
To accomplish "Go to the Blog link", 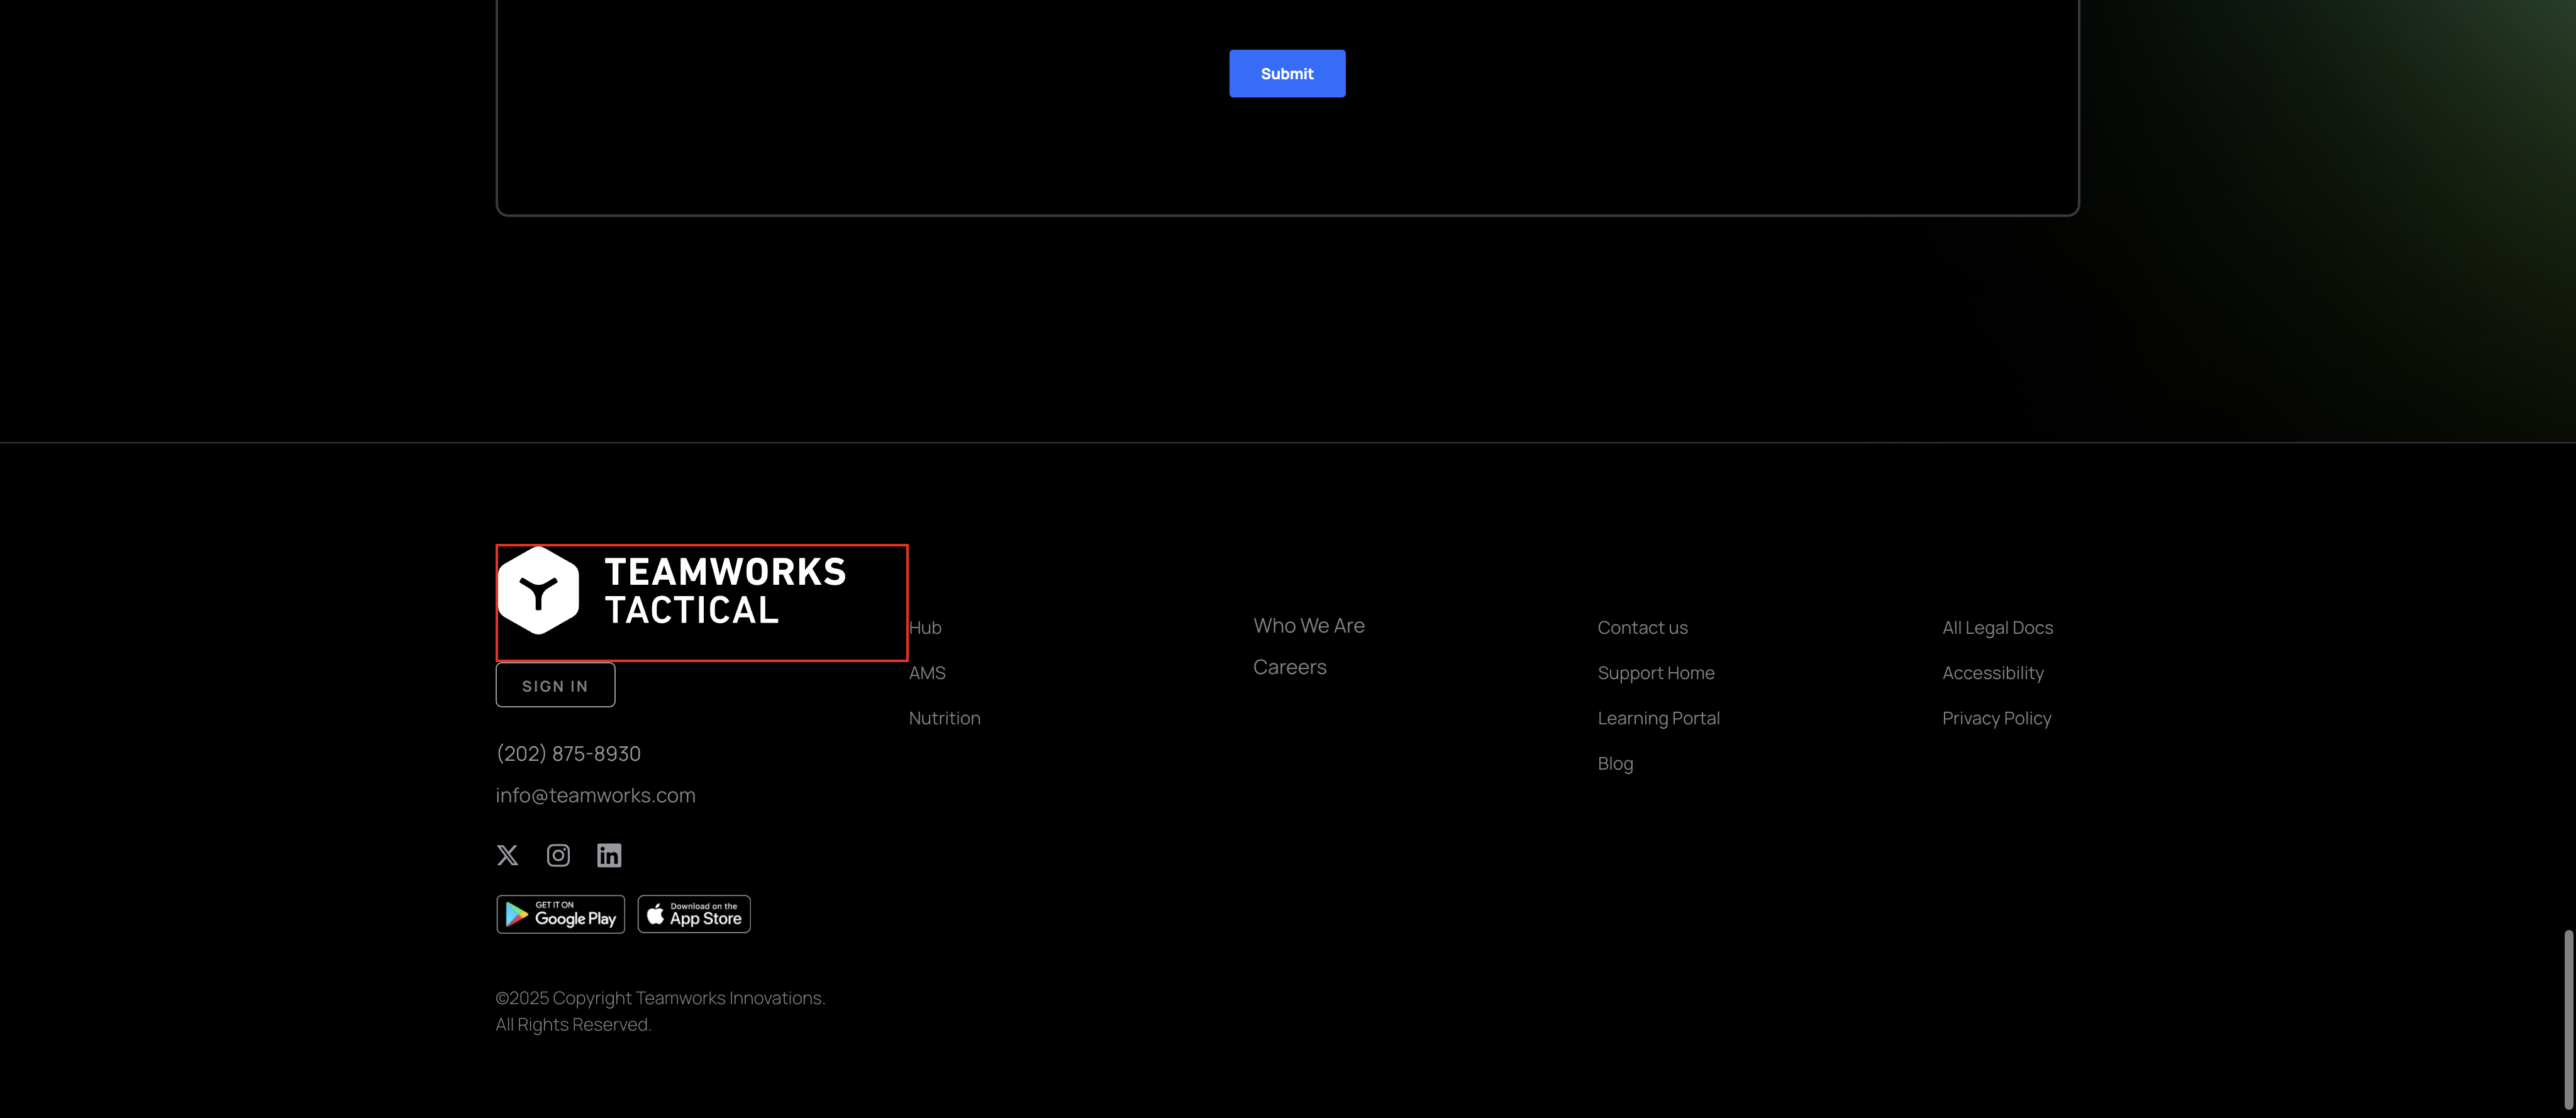I will point(1615,764).
